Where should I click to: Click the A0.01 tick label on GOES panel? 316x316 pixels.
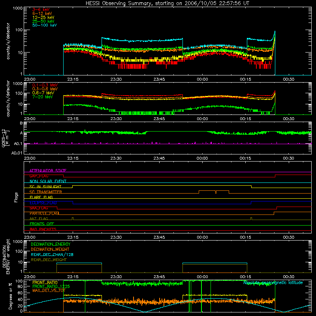[x=17, y=153]
